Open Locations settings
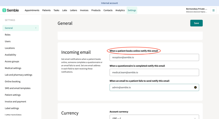 coord(9,48)
